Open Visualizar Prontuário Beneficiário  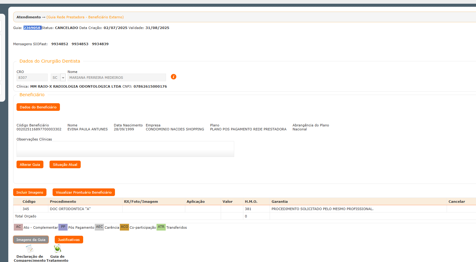(x=83, y=192)
